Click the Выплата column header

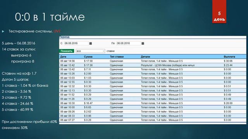229,57
